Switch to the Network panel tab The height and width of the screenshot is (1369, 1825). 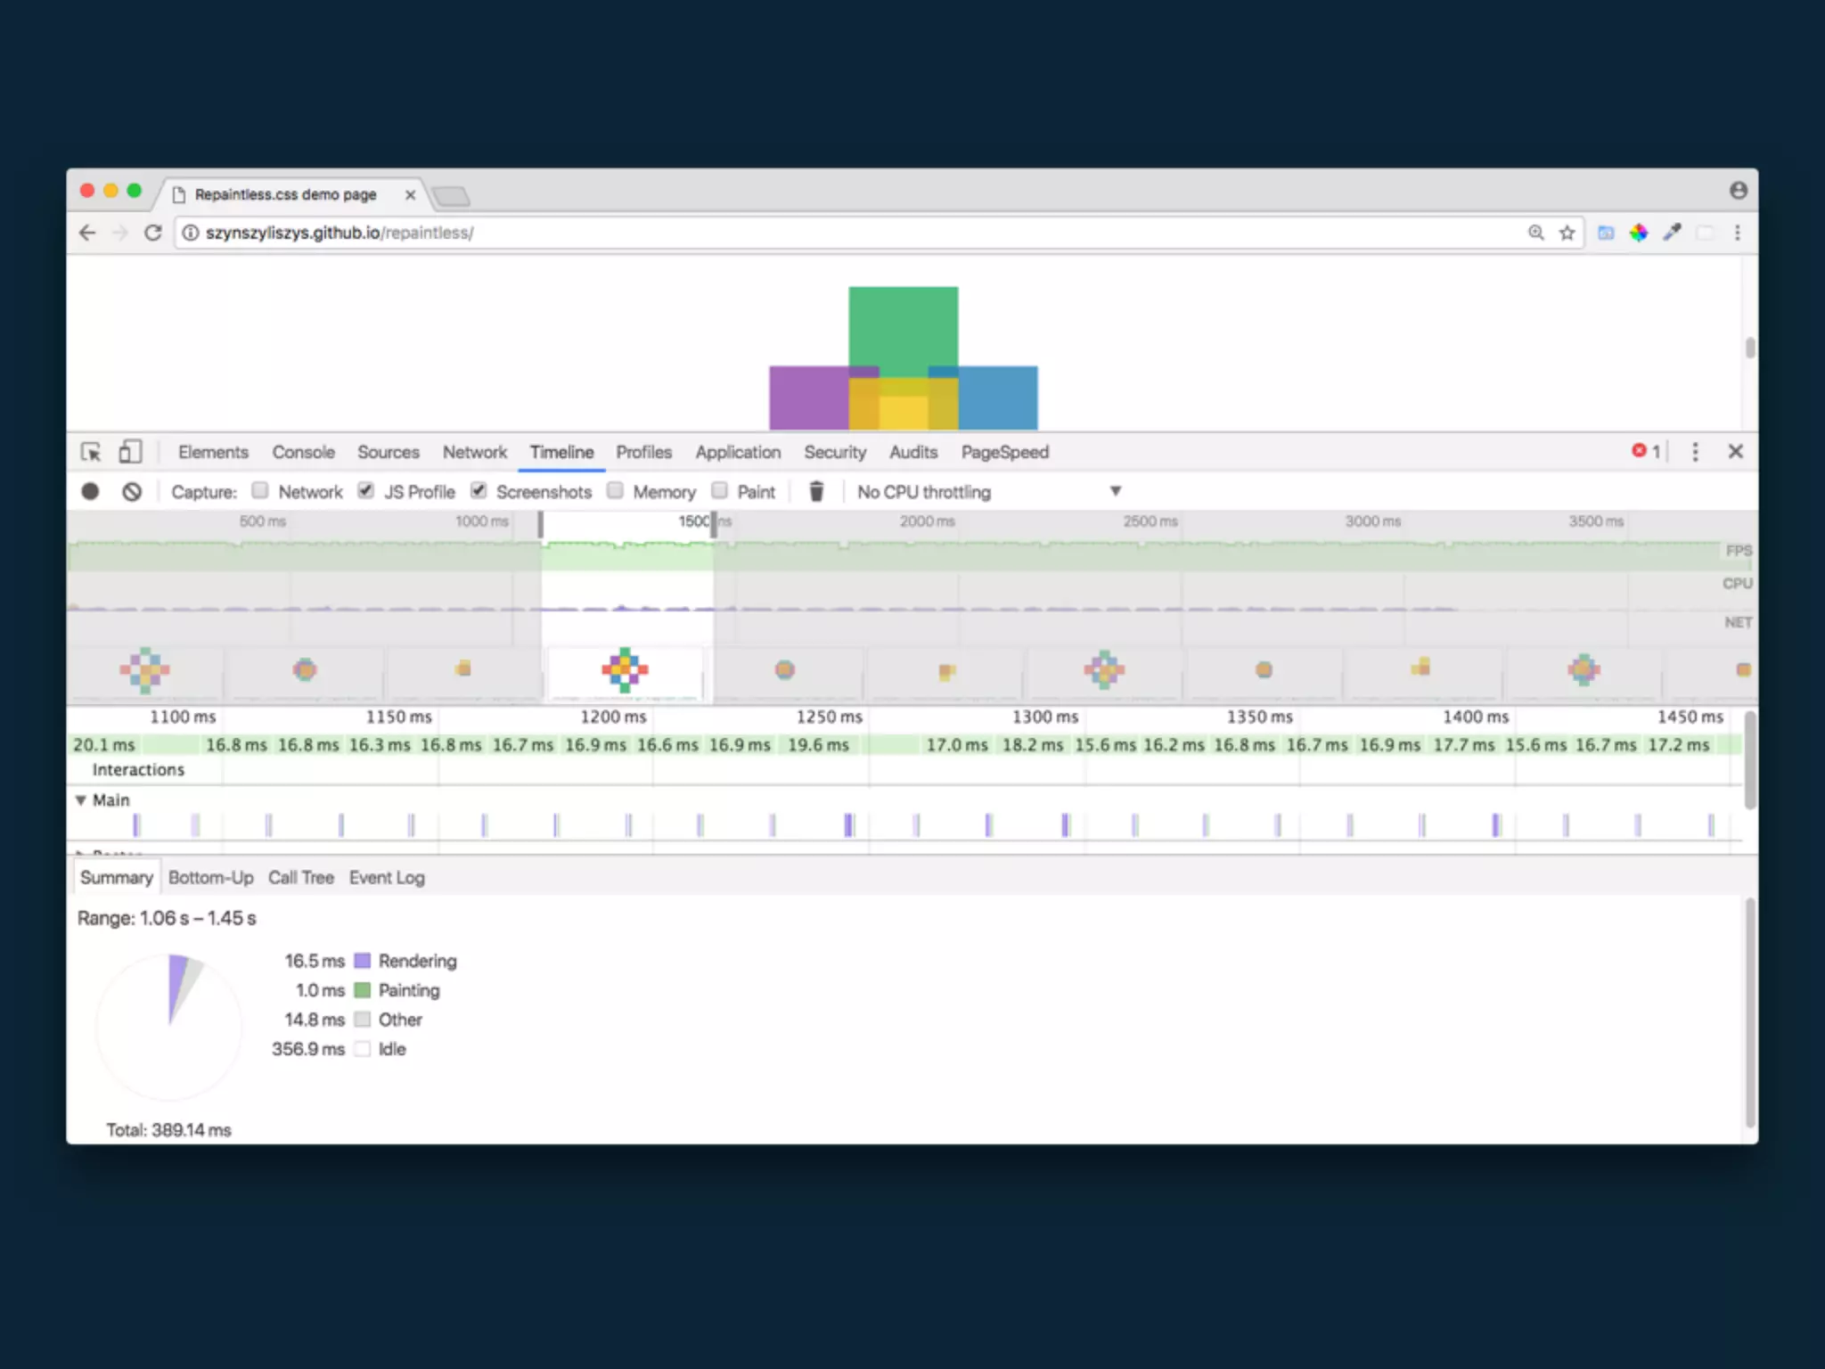point(474,452)
